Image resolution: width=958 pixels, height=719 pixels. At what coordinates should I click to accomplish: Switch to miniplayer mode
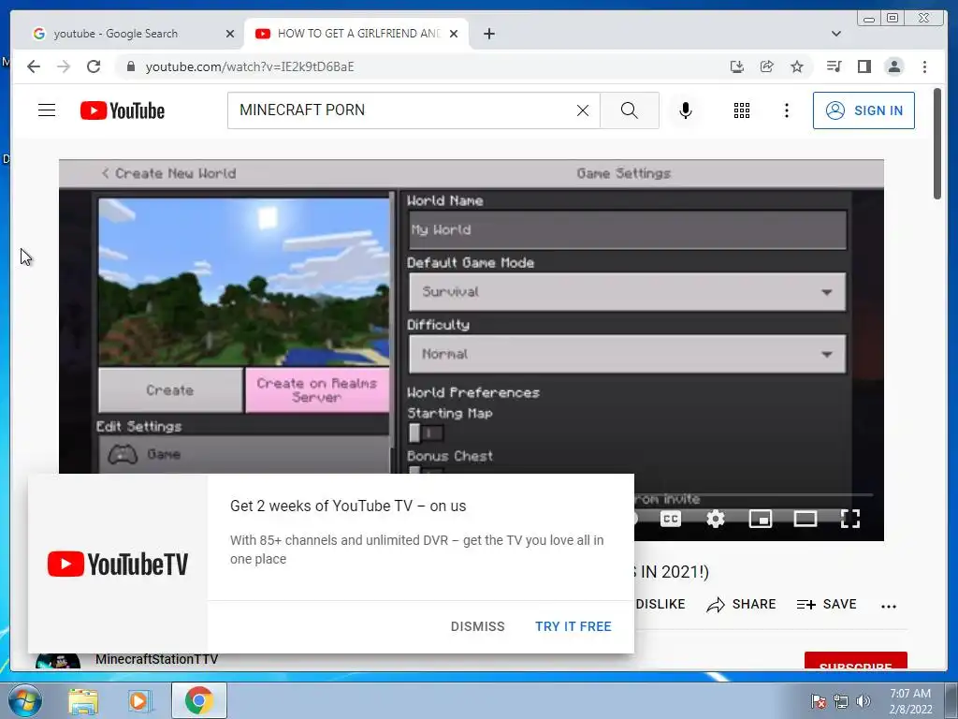pos(760,519)
